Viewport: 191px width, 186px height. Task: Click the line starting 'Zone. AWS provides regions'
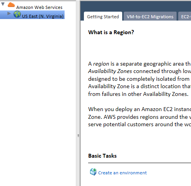coord(140,117)
